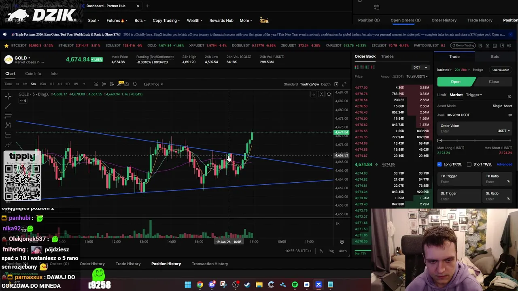
Task: Click the chart layout icon next to Depth
Action: click(336, 84)
